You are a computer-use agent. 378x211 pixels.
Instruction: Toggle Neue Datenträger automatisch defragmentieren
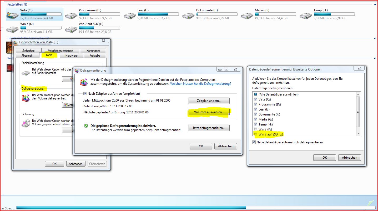[x=254, y=142]
